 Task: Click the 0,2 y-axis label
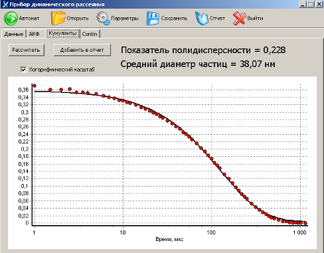click(25, 149)
